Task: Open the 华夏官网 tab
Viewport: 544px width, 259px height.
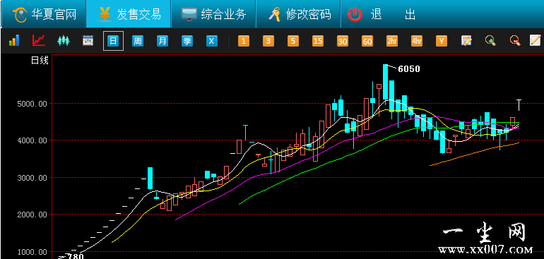Action: pos(44,14)
